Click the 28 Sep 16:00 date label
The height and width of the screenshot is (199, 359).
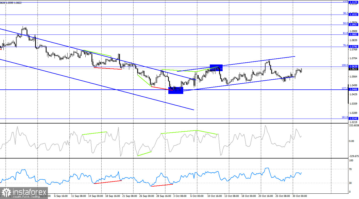pos(164,196)
